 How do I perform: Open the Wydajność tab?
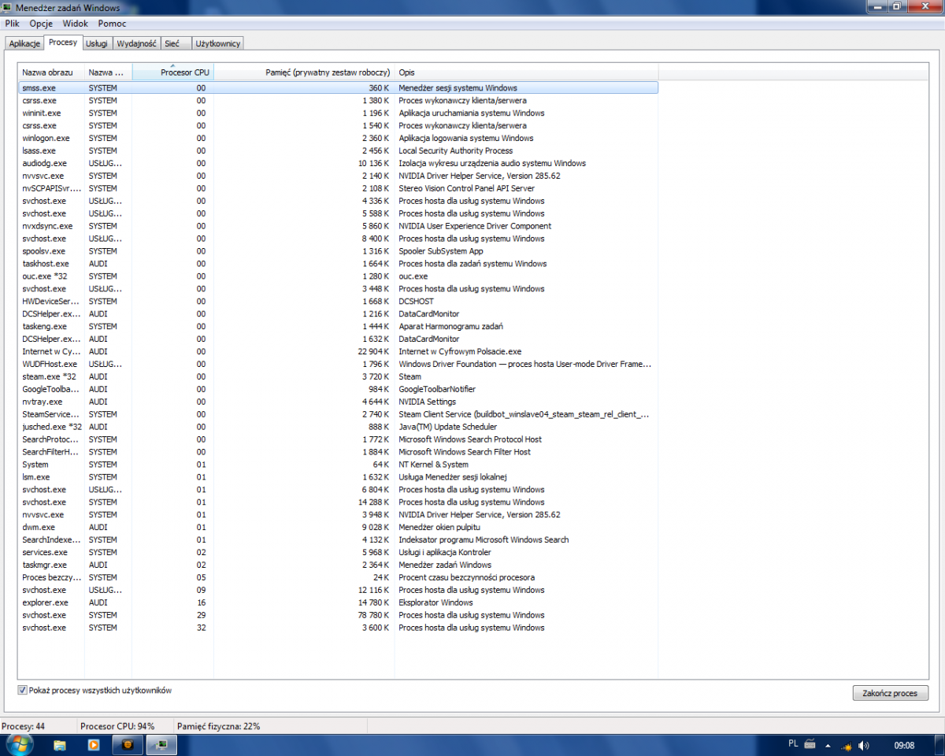coord(137,43)
